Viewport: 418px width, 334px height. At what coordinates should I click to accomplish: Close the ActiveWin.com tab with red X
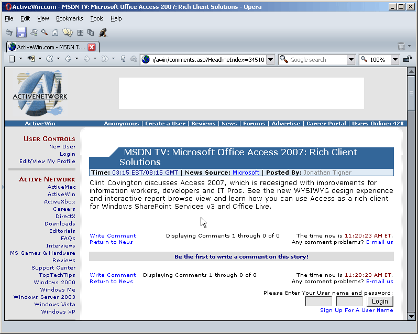tap(92, 47)
